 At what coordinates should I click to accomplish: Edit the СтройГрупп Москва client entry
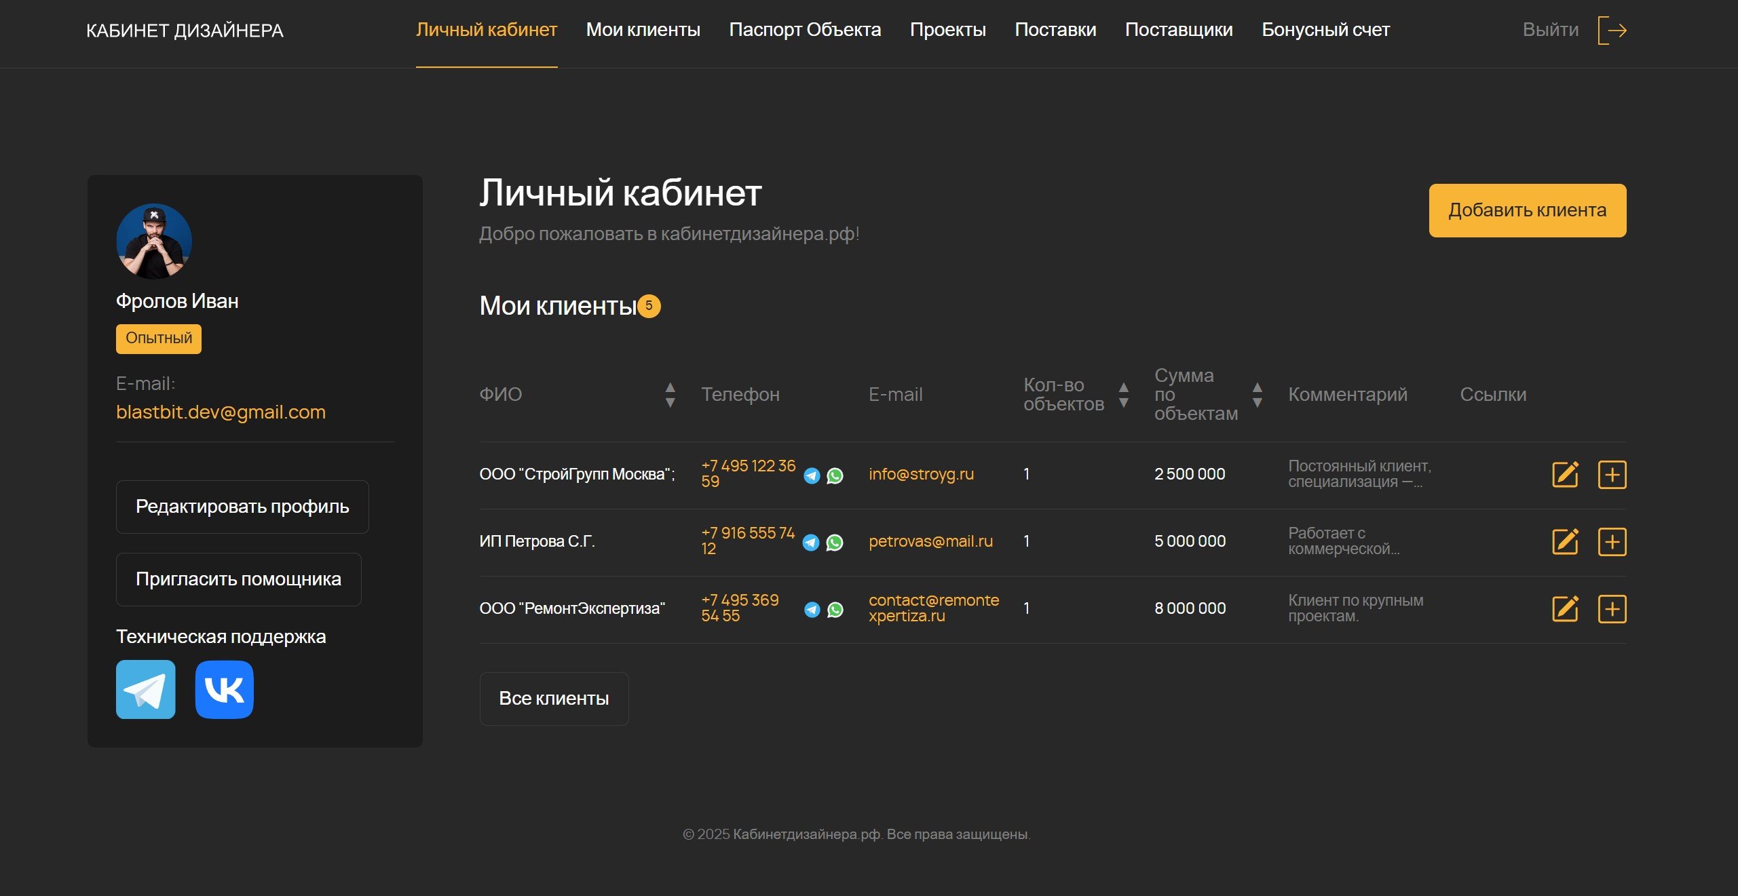point(1565,475)
